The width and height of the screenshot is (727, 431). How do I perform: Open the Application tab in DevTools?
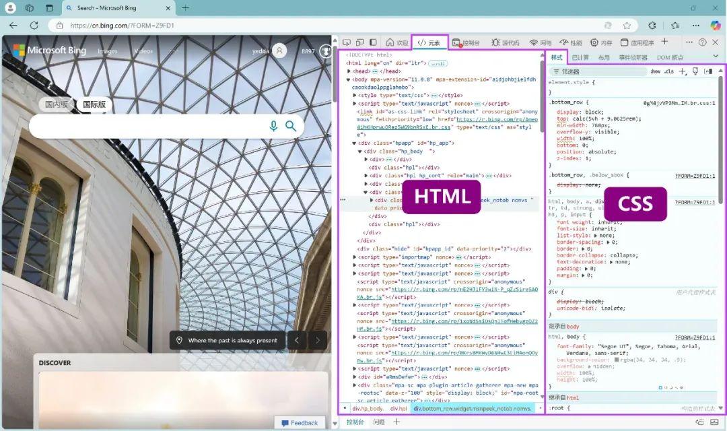637,42
